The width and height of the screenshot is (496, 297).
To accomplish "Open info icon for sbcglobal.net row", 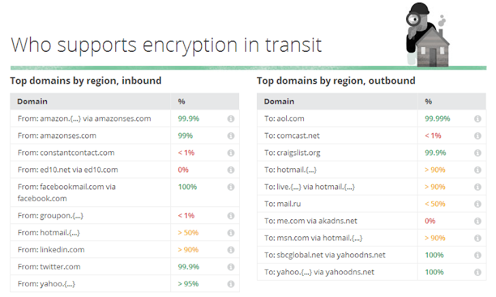I will [478, 255].
